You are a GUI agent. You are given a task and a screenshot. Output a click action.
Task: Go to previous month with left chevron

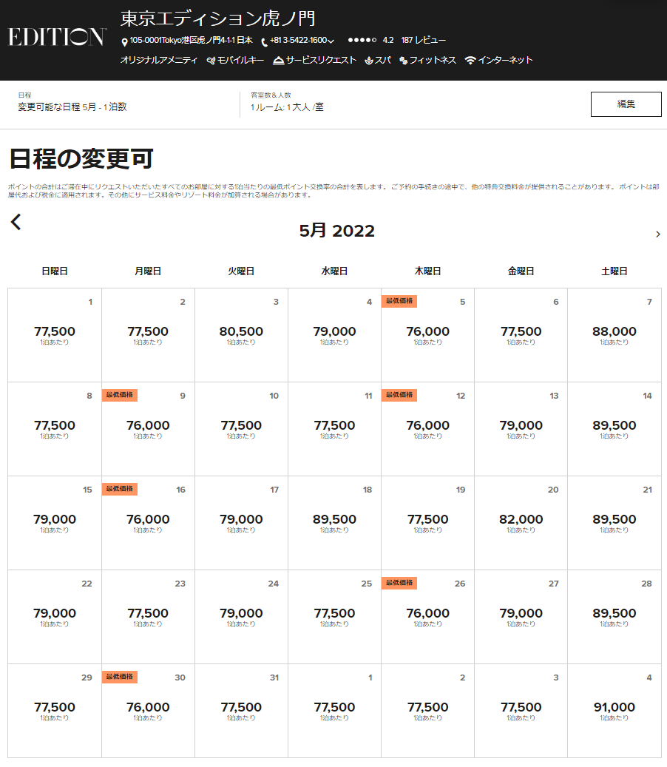[x=16, y=222]
